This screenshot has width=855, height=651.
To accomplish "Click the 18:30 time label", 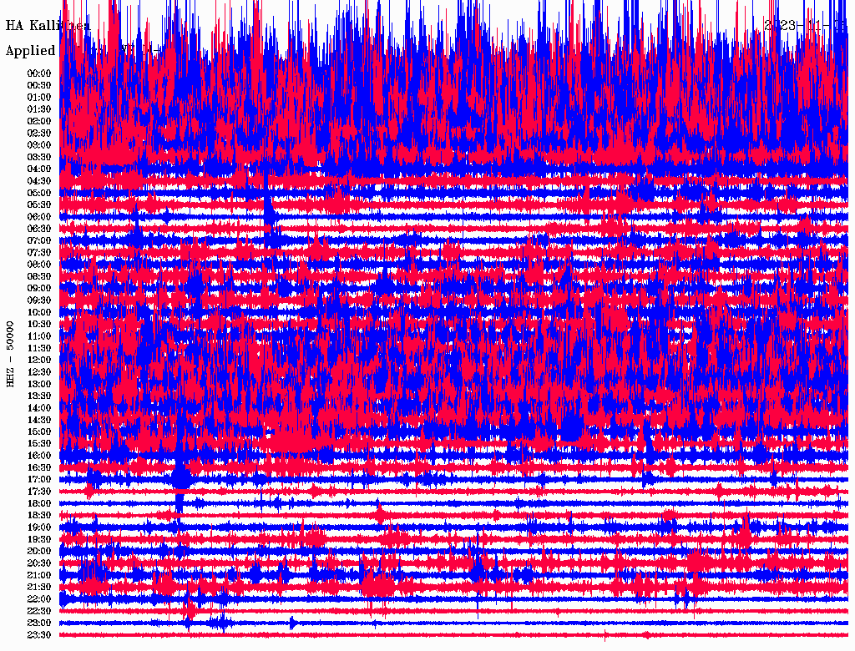I will pyautogui.click(x=39, y=515).
